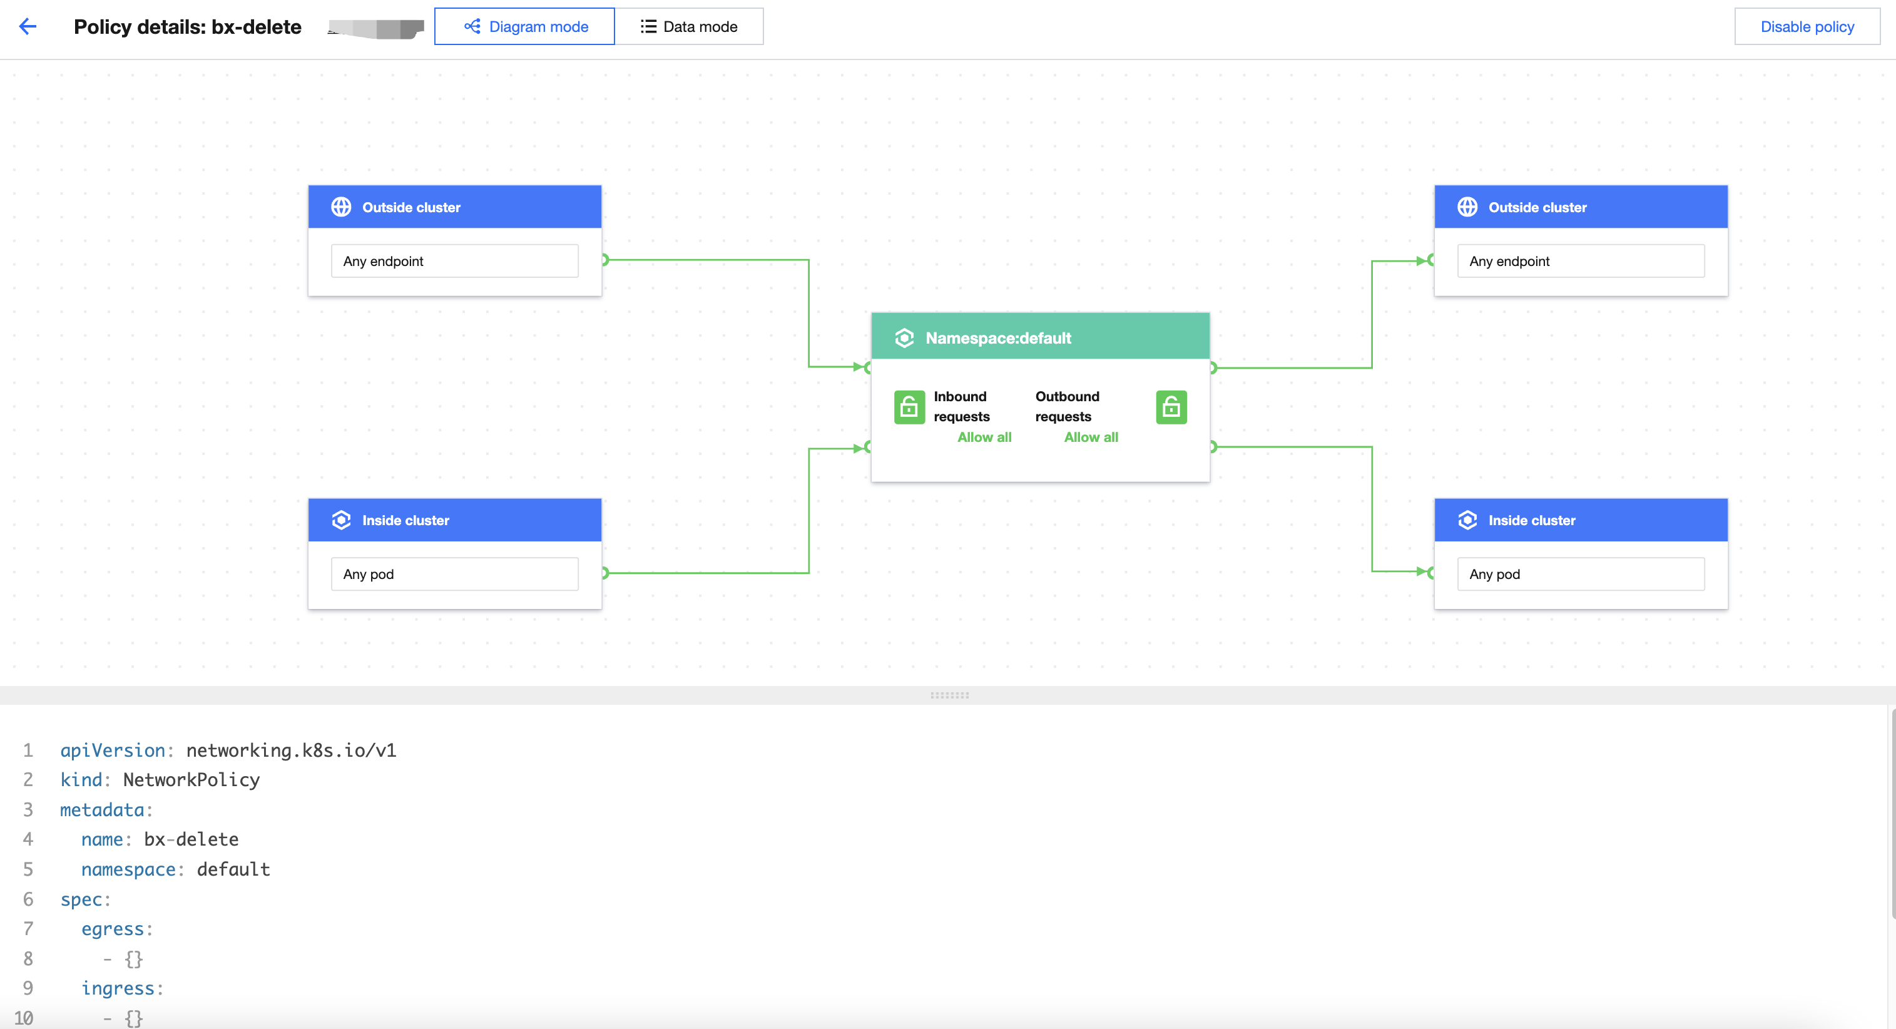Viewport: 1896px width, 1029px height.
Task: Click the Namespace:default header icon
Action: click(x=904, y=338)
